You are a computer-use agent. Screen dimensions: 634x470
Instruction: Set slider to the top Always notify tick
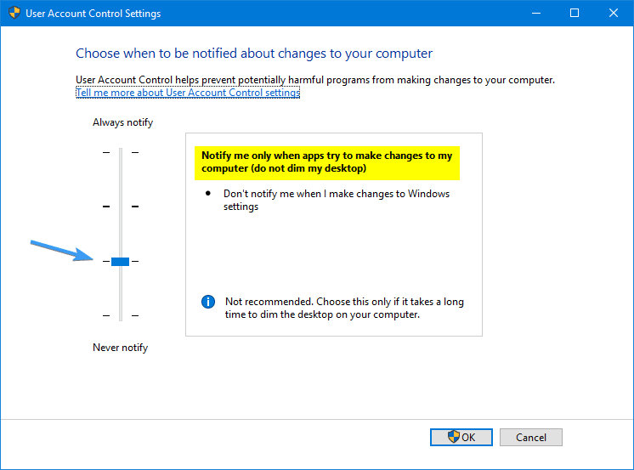(121, 152)
